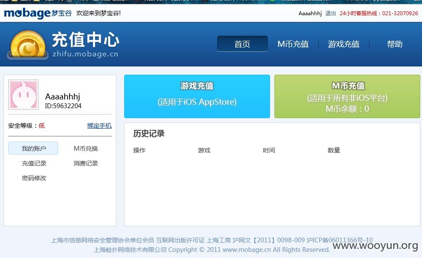Open 充值记录 in the sidebar
Screen dimensions: 422x258
click(x=34, y=163)
